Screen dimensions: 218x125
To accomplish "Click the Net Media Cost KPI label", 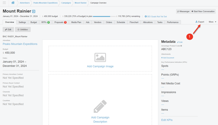I will [170, 84].
